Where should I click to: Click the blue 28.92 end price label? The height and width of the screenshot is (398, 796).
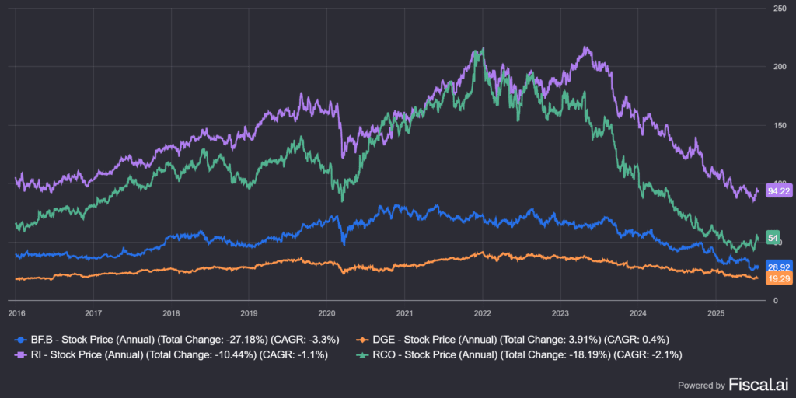pyautogui.click(x=778, y=267)
